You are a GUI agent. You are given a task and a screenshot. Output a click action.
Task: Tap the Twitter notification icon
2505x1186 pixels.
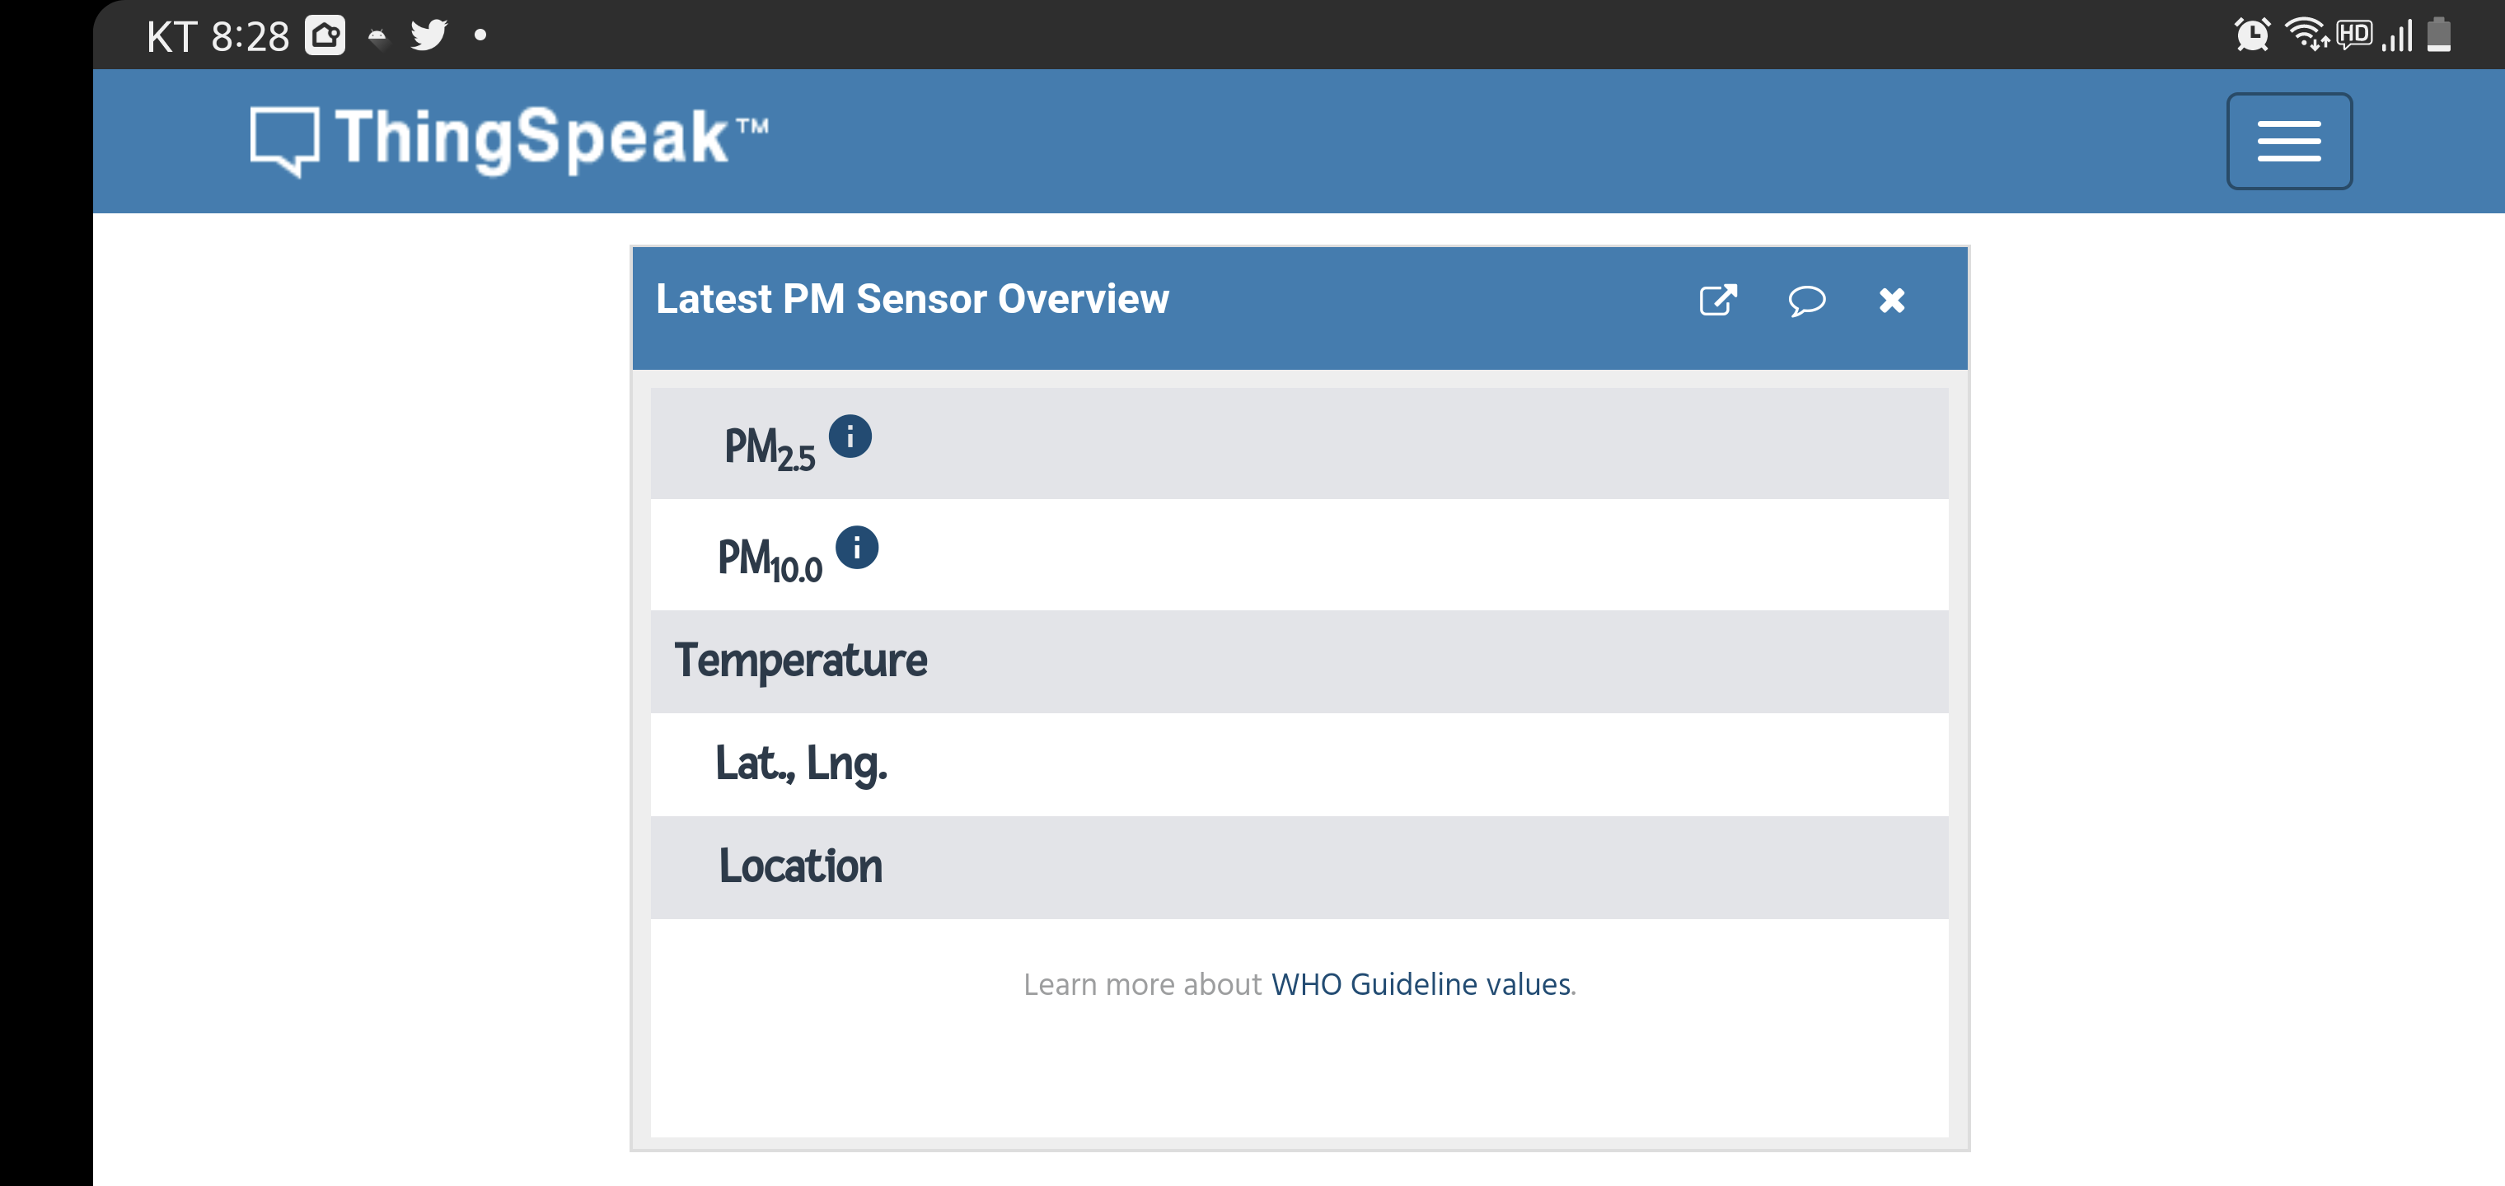coord(428,35)
